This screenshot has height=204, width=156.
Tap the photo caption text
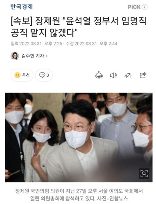coord(79,195)
